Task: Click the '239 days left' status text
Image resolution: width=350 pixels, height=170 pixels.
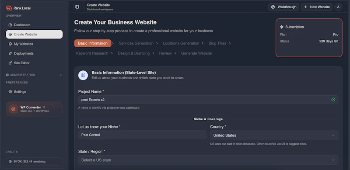Action: (x=329, y=41)
